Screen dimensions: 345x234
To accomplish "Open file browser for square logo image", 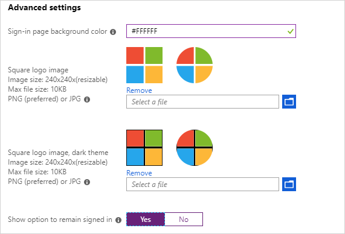I will click(x=289, y=101).
